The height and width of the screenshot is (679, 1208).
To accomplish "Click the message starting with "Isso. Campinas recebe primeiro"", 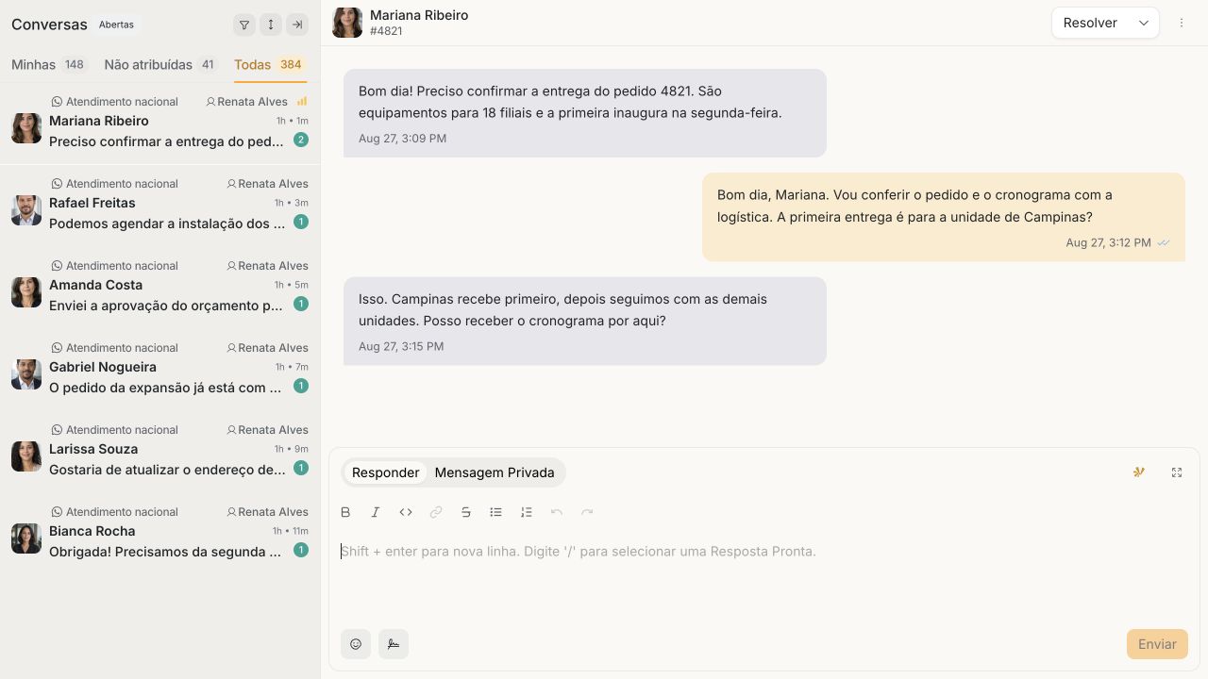I will 585,321.
